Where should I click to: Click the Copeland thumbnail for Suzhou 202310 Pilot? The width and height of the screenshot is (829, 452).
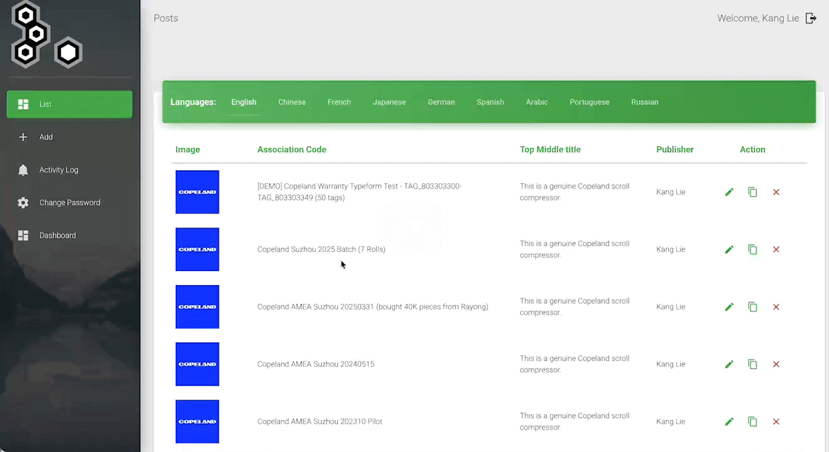coord(197,422)
